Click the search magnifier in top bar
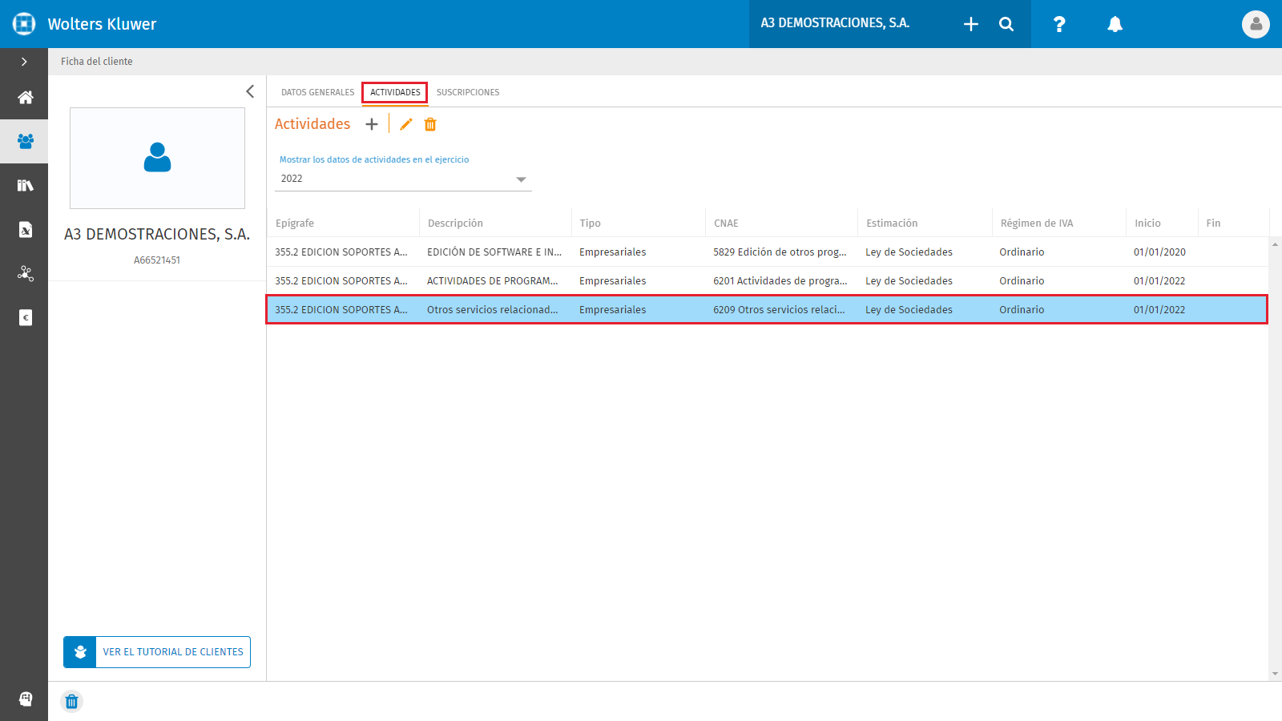 [x=1006, y=24]
